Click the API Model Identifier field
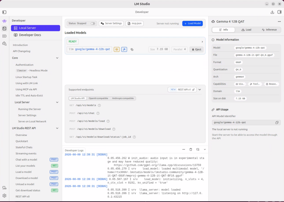The width and height of the screenshot is (284, 202). coord(246,123)
